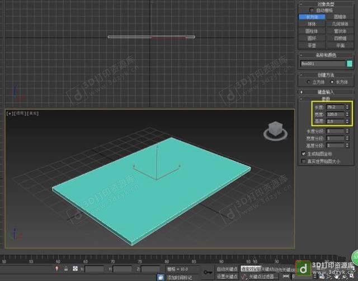The width and height of the screenshot is (358, 281).
Task: Click the 平面 object type button
Action: pos(340,45)
